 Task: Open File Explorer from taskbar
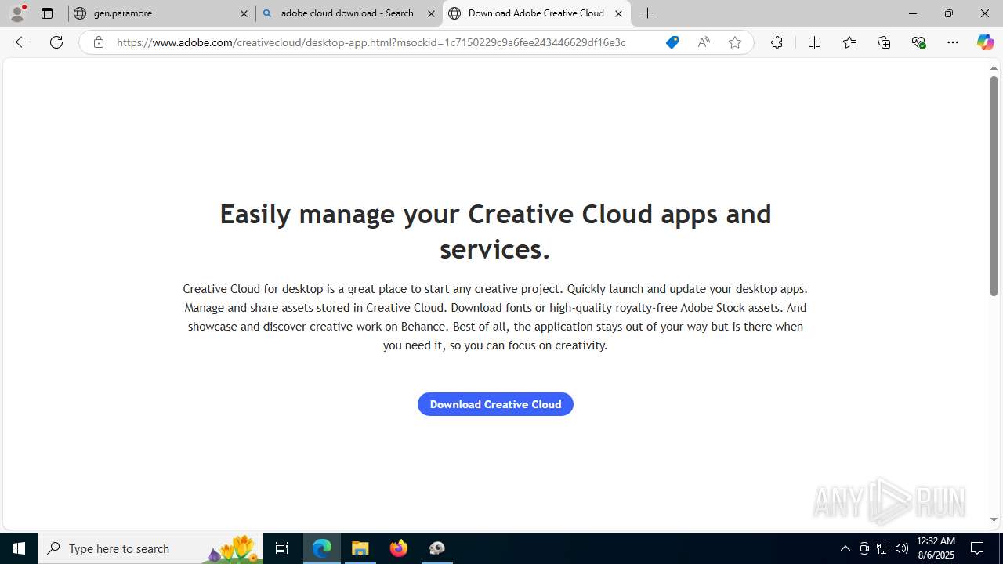point(360,548)
